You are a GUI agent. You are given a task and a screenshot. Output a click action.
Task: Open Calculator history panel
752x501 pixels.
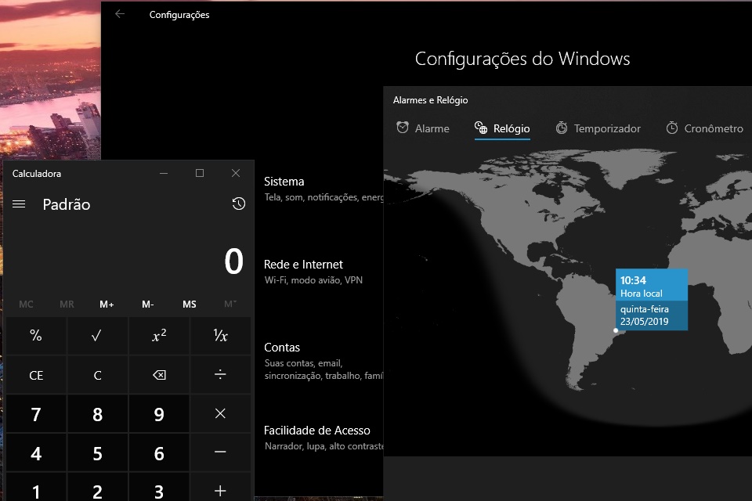[x=238, y=204]
